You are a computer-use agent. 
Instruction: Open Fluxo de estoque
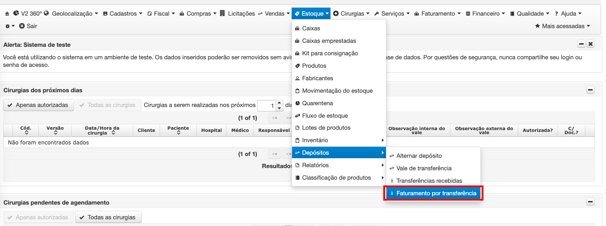339,116
